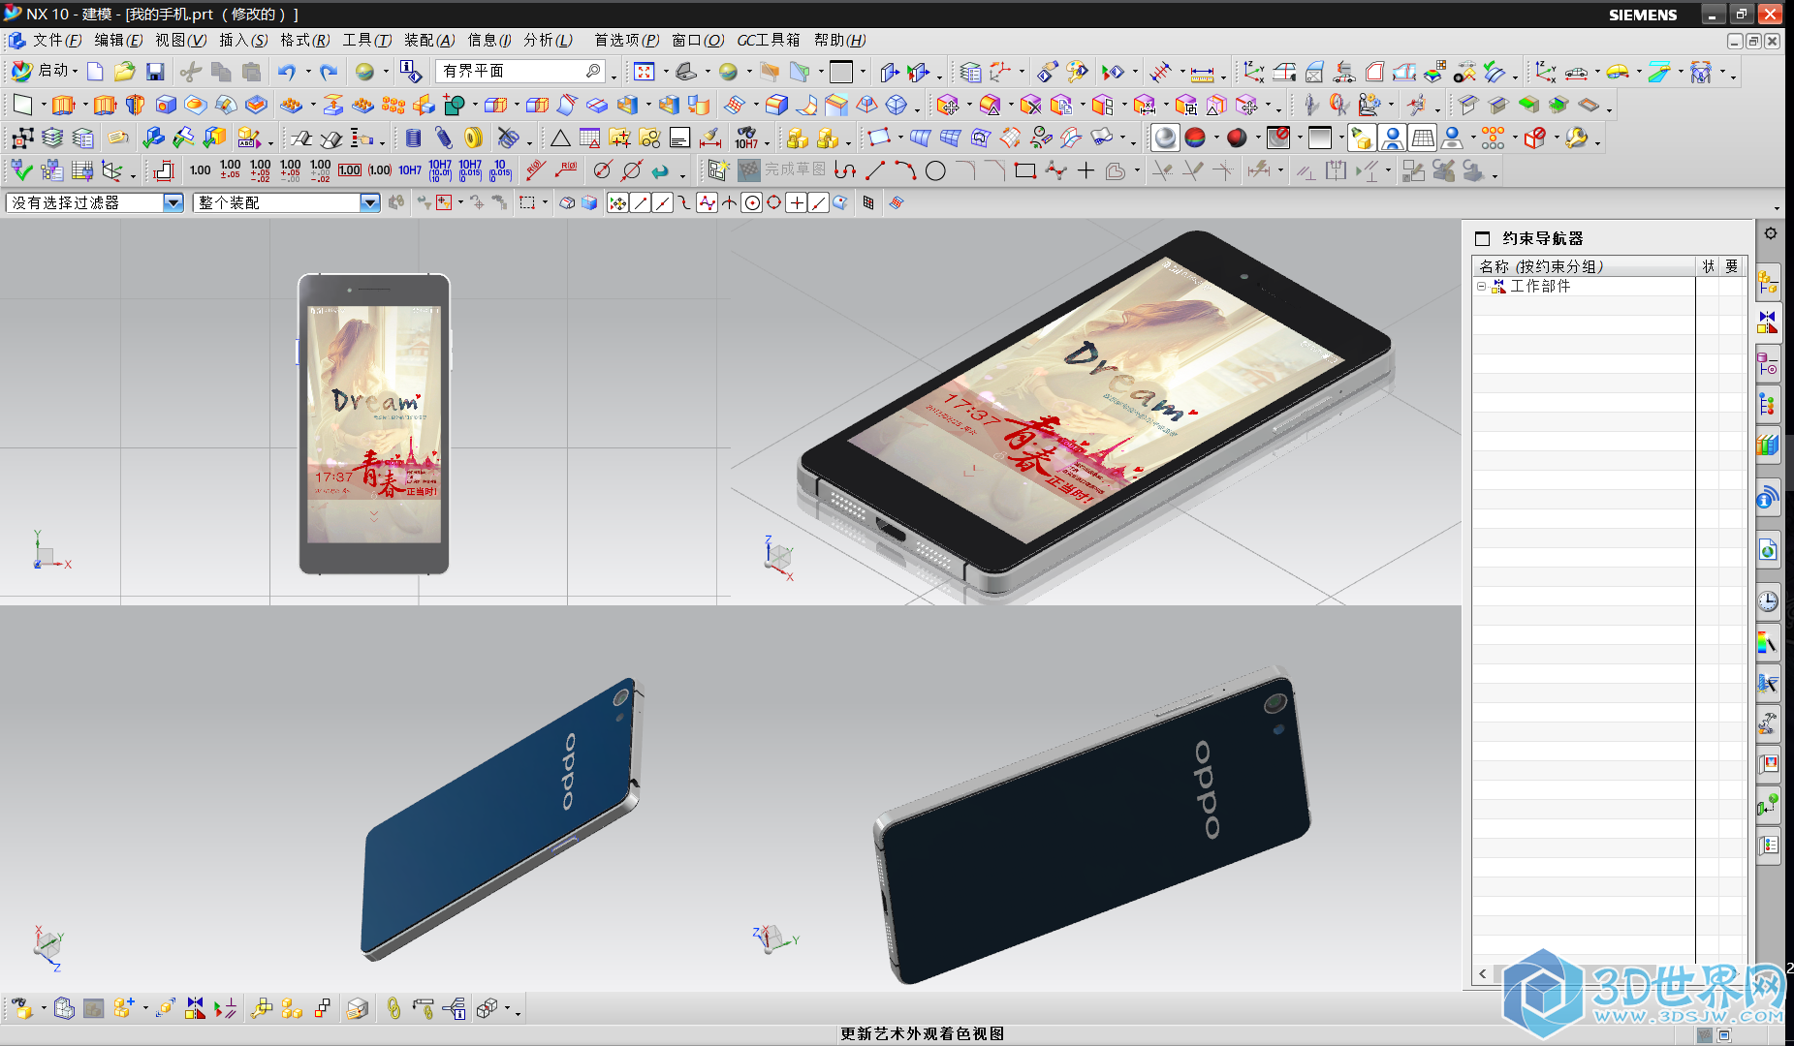Click the chain link WAVE icon
Viewport: 1794px width, 1046px height.
click(393, 1009)
